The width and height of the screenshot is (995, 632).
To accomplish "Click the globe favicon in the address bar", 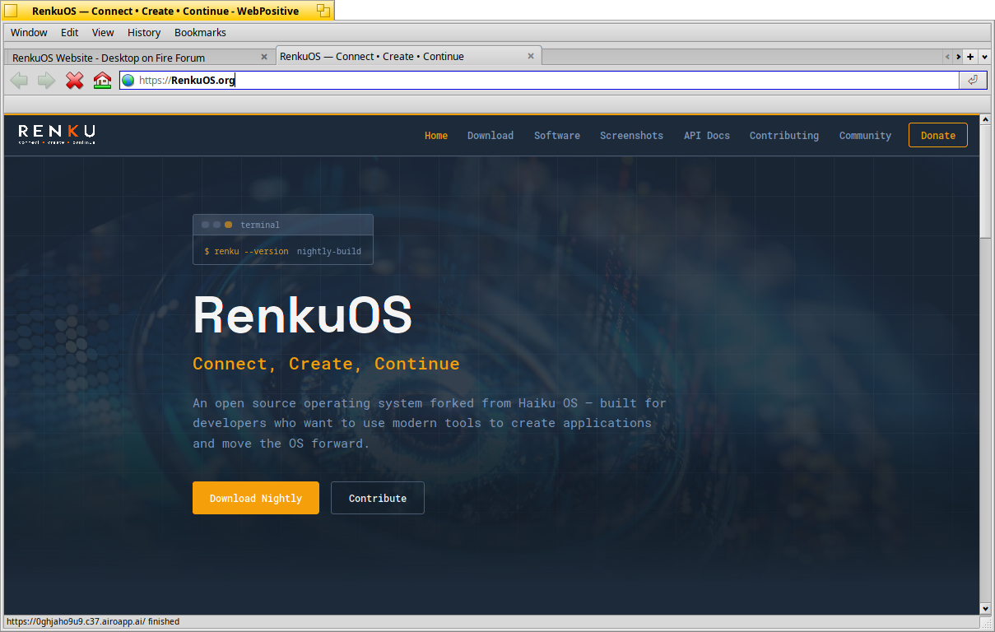I will tap(128, 81).
